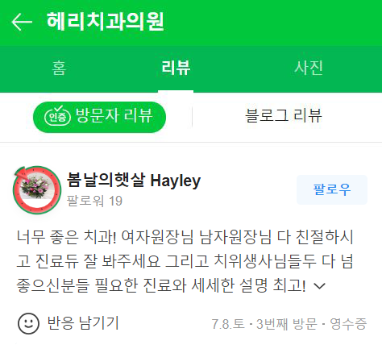Viewport: 382px width, 349px height.
Task: Click the 3번째 방문 visit count
Action: pyautogui.click(x=287, y=324)
